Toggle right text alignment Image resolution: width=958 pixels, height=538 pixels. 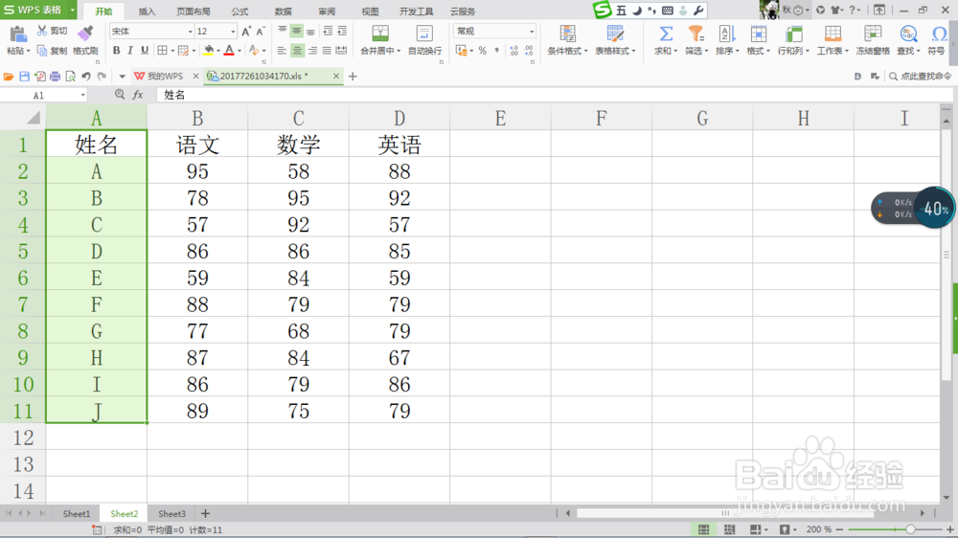click(312, 51)
